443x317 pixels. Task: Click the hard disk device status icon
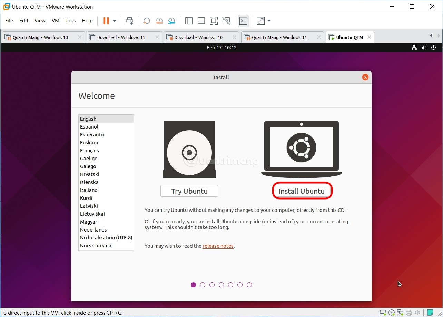[383, 313]
